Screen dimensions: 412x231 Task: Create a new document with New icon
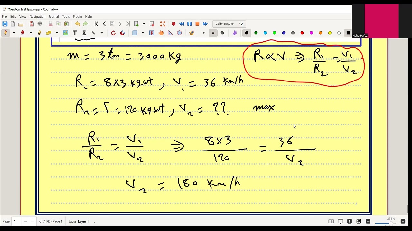(x=13, y=24)
